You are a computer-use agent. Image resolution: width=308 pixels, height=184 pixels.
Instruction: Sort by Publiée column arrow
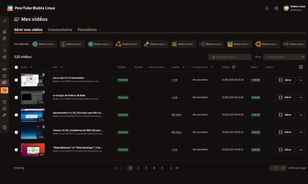(233, 67)
